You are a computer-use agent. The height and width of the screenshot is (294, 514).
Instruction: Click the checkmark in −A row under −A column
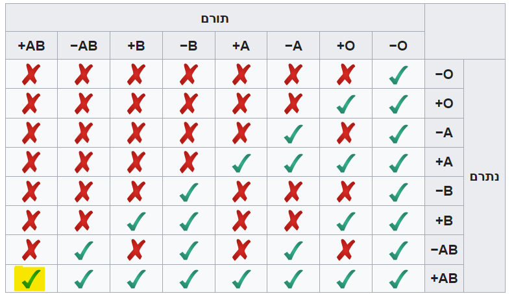coord(293,133)
